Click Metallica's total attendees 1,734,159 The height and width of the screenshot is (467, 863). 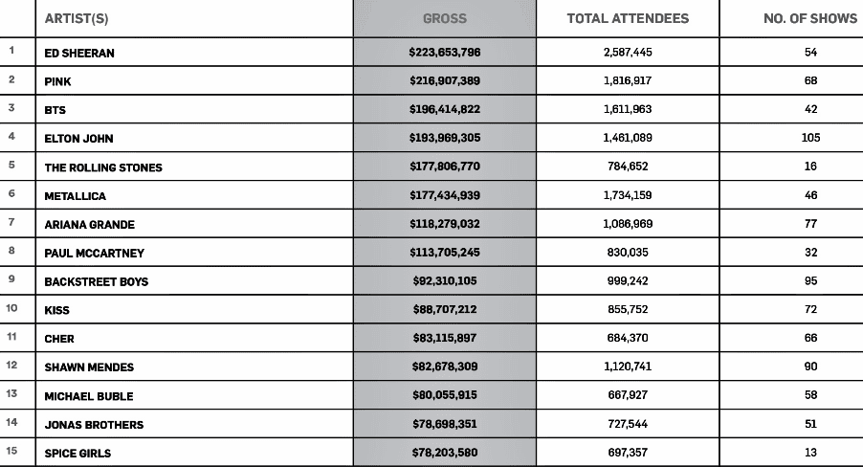(x=628, y=195)
